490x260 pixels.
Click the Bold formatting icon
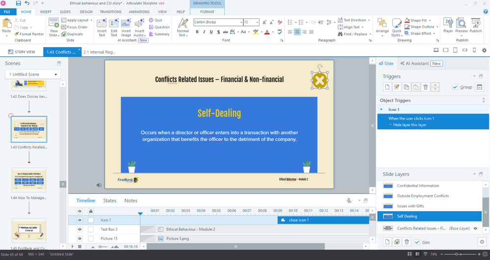(x=197, y=32)
